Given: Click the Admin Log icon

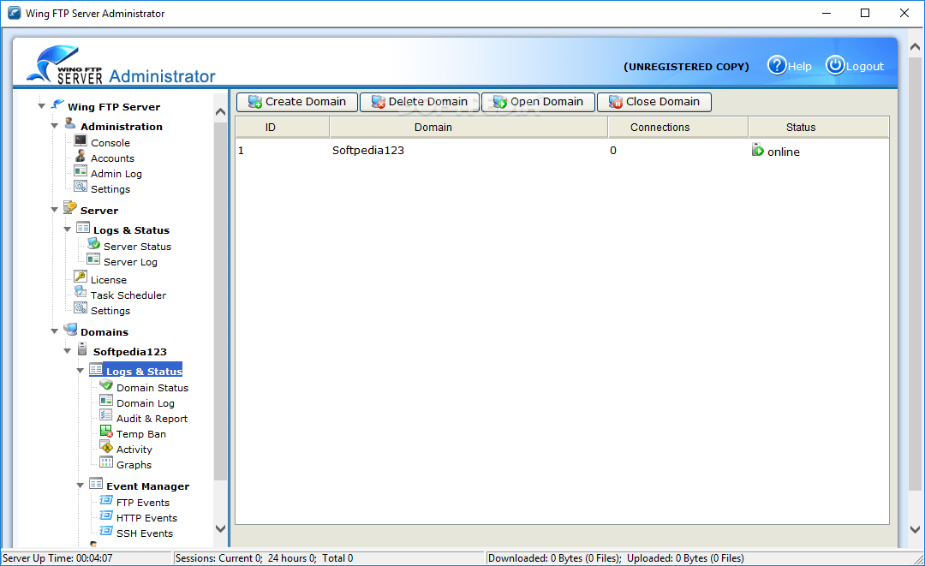Looking at the screenshot, I should 81,171.
